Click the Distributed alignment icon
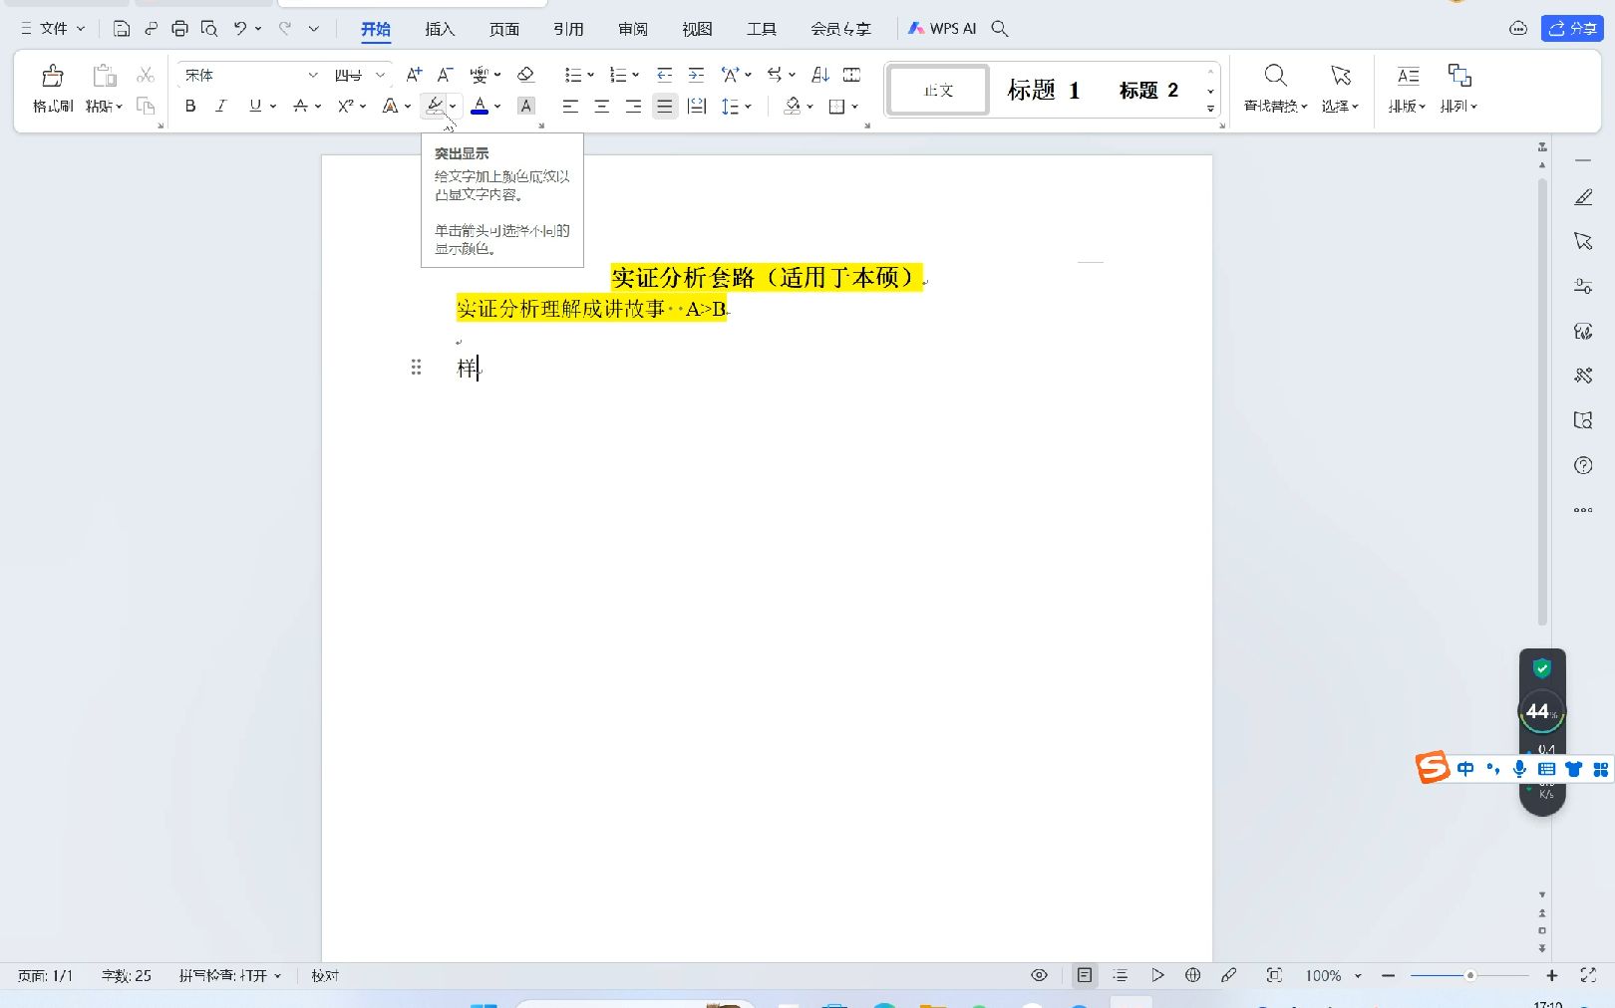The image size is (1615, 1008). point(697,106)
